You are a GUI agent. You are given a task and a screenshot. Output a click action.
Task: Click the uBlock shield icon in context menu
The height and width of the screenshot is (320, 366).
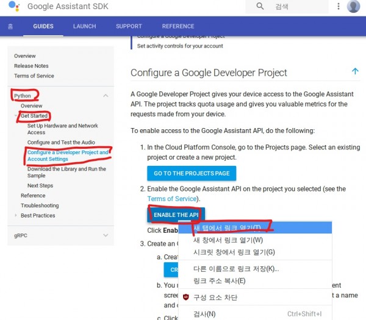pos(186,297)
